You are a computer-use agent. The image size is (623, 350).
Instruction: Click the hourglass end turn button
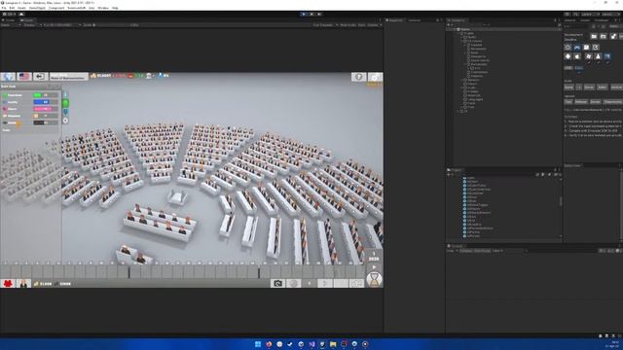tap(374, 279)
